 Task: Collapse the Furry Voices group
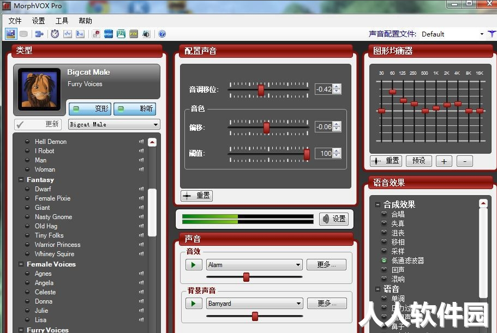click(21, 330)
